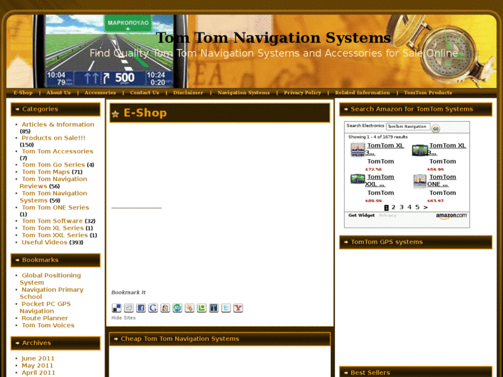Screen dimensions: 503x377
Task: Share via the Yahoo bookmark icon
Action: (238, 308)
